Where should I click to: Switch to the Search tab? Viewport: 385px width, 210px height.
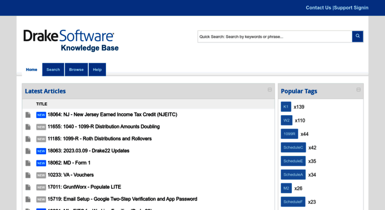53,70
